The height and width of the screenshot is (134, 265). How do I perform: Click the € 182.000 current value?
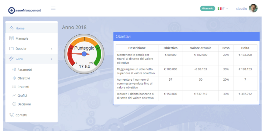(x=200, y=55)
